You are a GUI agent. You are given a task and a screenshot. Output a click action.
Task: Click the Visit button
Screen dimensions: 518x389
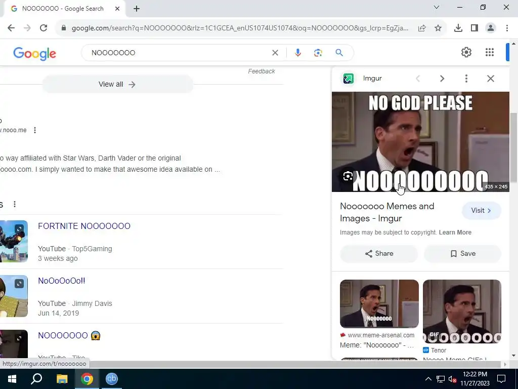[482, 210]
